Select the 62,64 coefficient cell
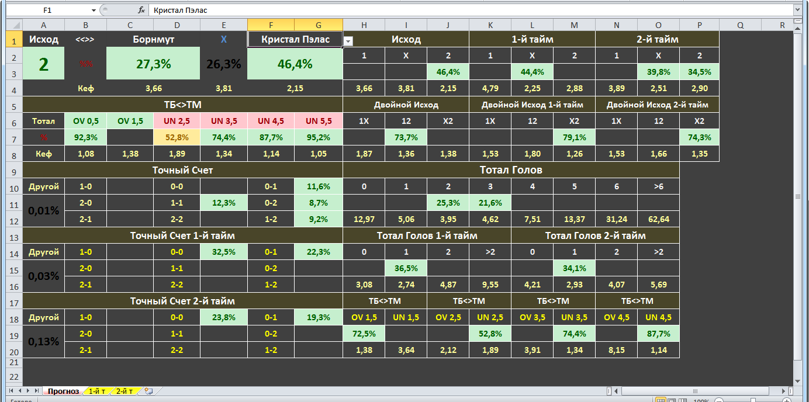Image resolution: width=809 pixels, height=402 pixels. point(659,220)
